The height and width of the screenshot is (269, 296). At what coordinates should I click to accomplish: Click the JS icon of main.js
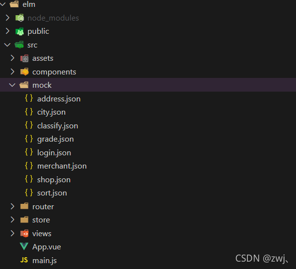(x=24, y=260)
